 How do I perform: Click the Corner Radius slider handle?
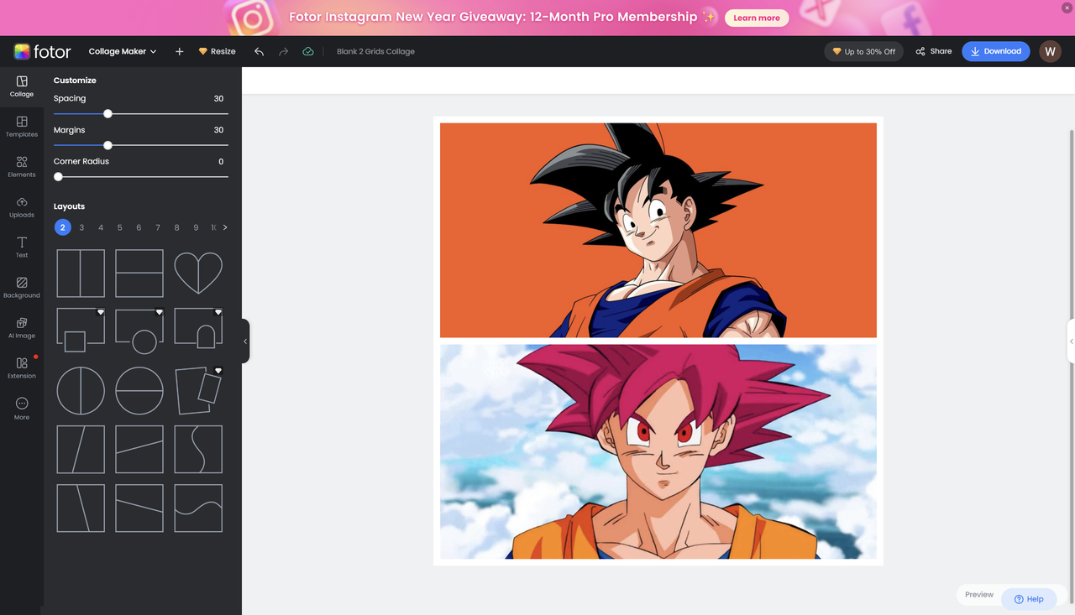58,176
